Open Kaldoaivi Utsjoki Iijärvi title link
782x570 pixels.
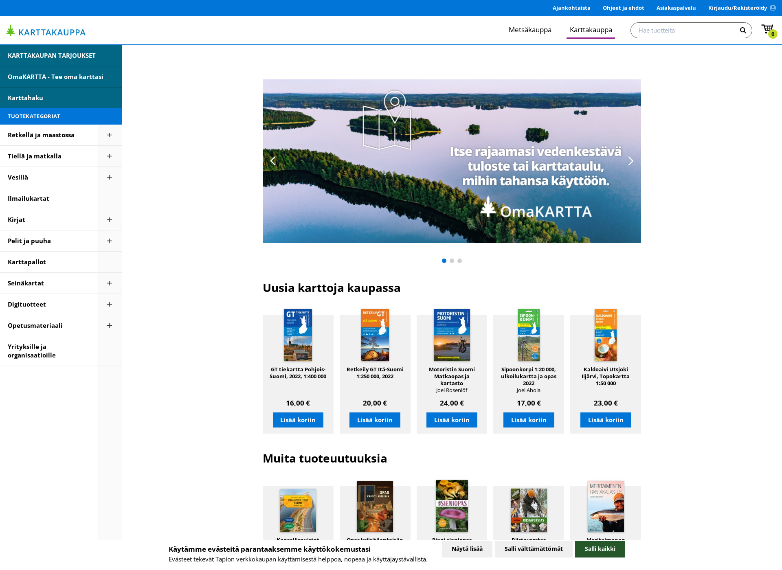[x=606, y=376]
